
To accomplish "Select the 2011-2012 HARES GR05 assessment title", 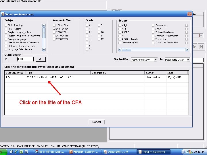I will pyautogui.click(x=50, y=77).
